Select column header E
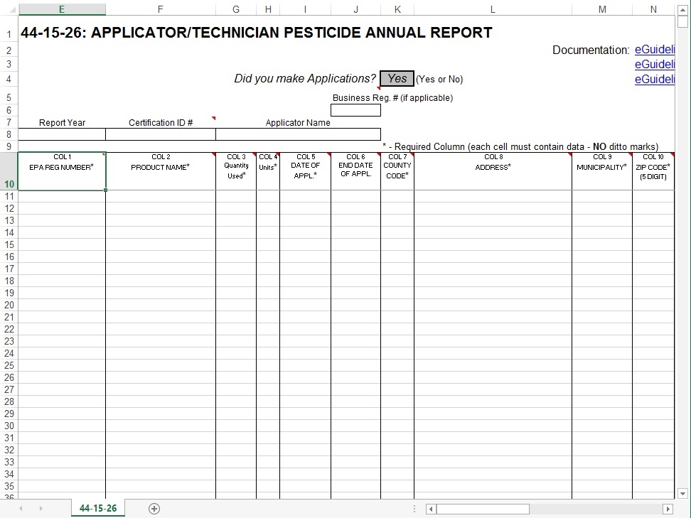691x518 pixels. point(62,9)
